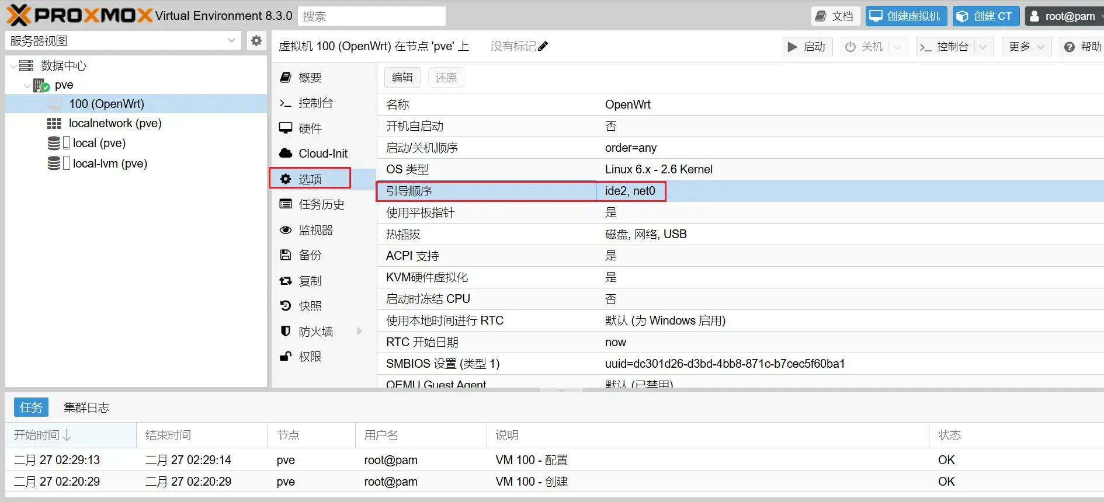Switch to the 集群日志 tab
The height and width of the screenshot is (502, 1104).
point(86,407)
